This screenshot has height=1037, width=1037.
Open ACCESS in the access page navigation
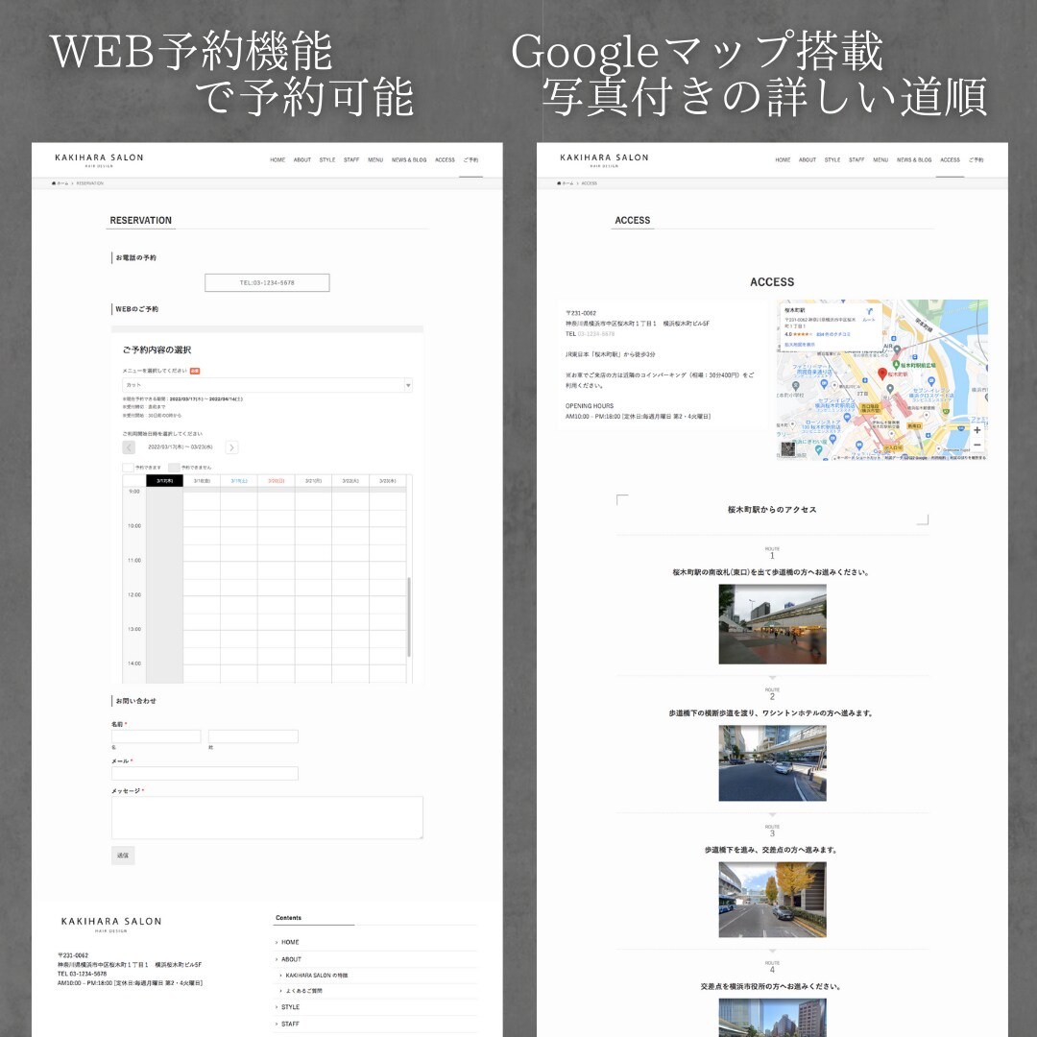tap(950, 160)
